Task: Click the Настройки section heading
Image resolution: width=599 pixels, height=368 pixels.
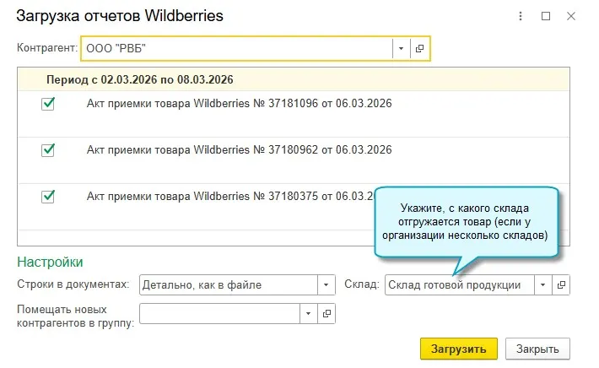Action: click(x=50, y=262)
